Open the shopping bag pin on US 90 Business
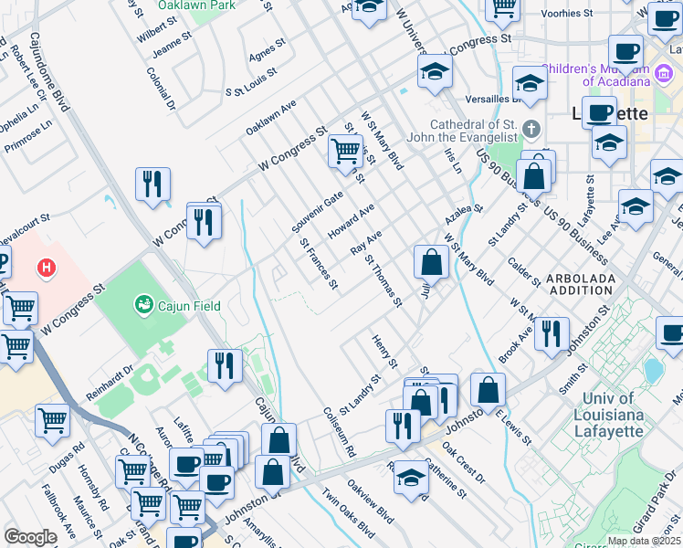Viewport: 683px width, 548px height. click(x=534, y=179)
